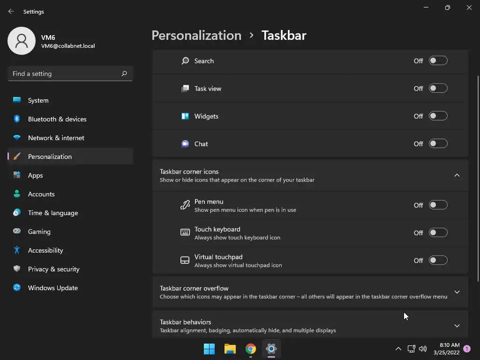
Task: Click the back arrow in Settings
Action: tap(11, 11)
